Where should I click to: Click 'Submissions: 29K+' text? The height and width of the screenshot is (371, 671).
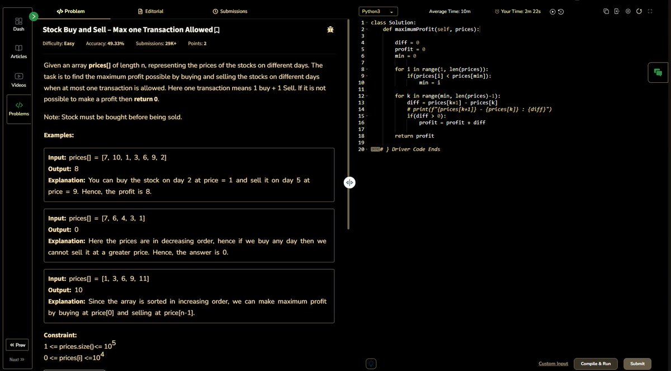155,44
